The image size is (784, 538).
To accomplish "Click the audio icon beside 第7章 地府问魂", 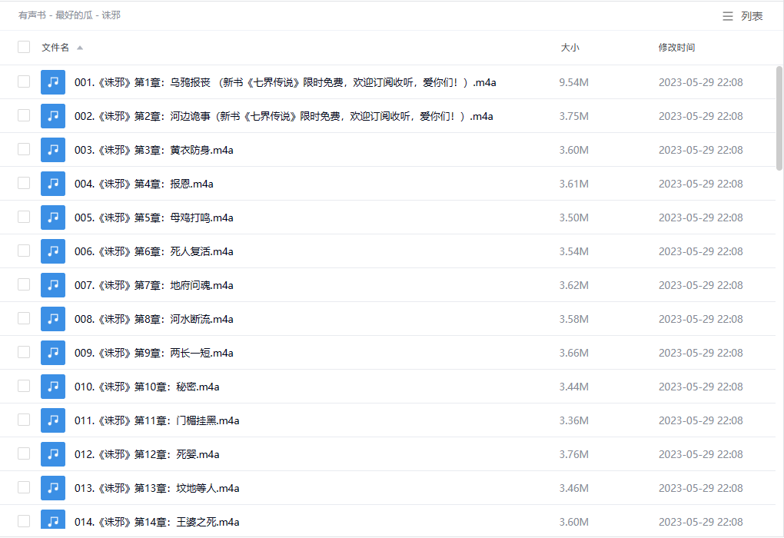I will click(x=53, y=285).
